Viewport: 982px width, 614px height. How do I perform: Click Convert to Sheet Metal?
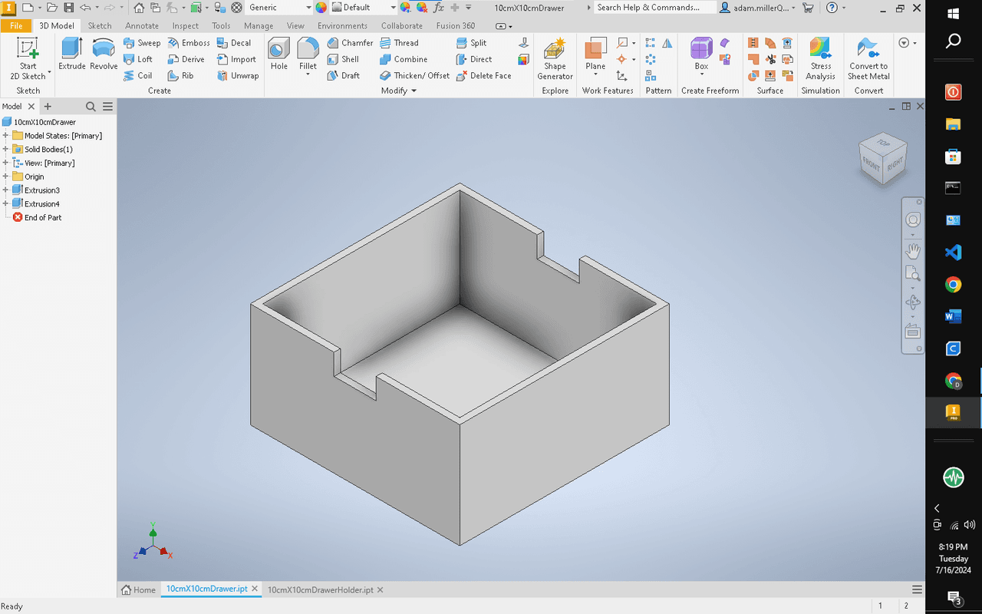(868, 60)
